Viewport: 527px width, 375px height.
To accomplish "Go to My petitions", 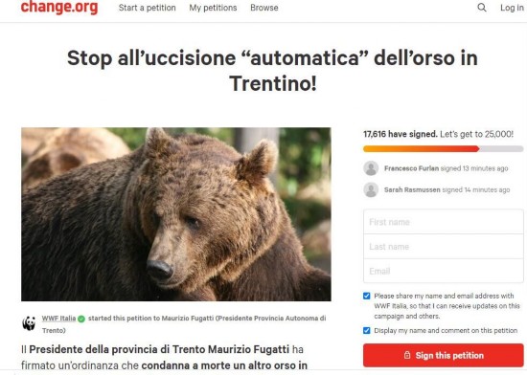I will 213,8.
